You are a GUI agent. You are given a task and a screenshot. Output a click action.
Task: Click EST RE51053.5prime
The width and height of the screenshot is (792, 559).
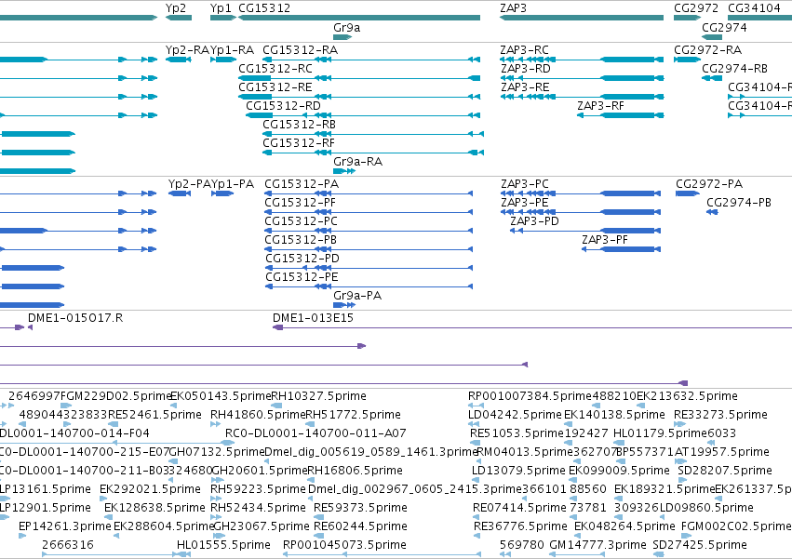(517, 433)
